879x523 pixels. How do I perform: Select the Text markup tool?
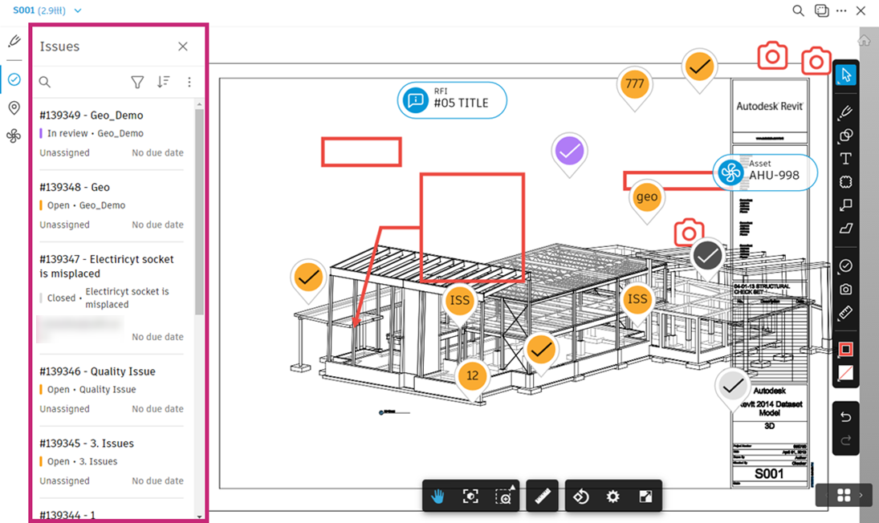tap(846, 159)
